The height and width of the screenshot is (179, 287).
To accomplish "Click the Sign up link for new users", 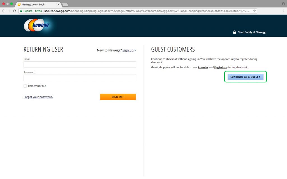I will [x=128, y=50].
